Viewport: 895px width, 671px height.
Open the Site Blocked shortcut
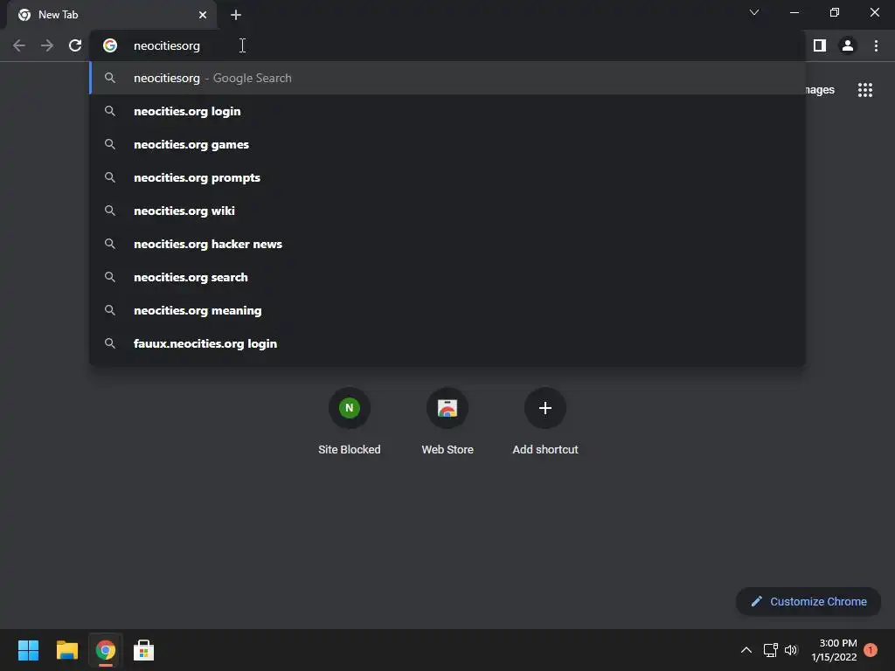[x=350, y=421]
